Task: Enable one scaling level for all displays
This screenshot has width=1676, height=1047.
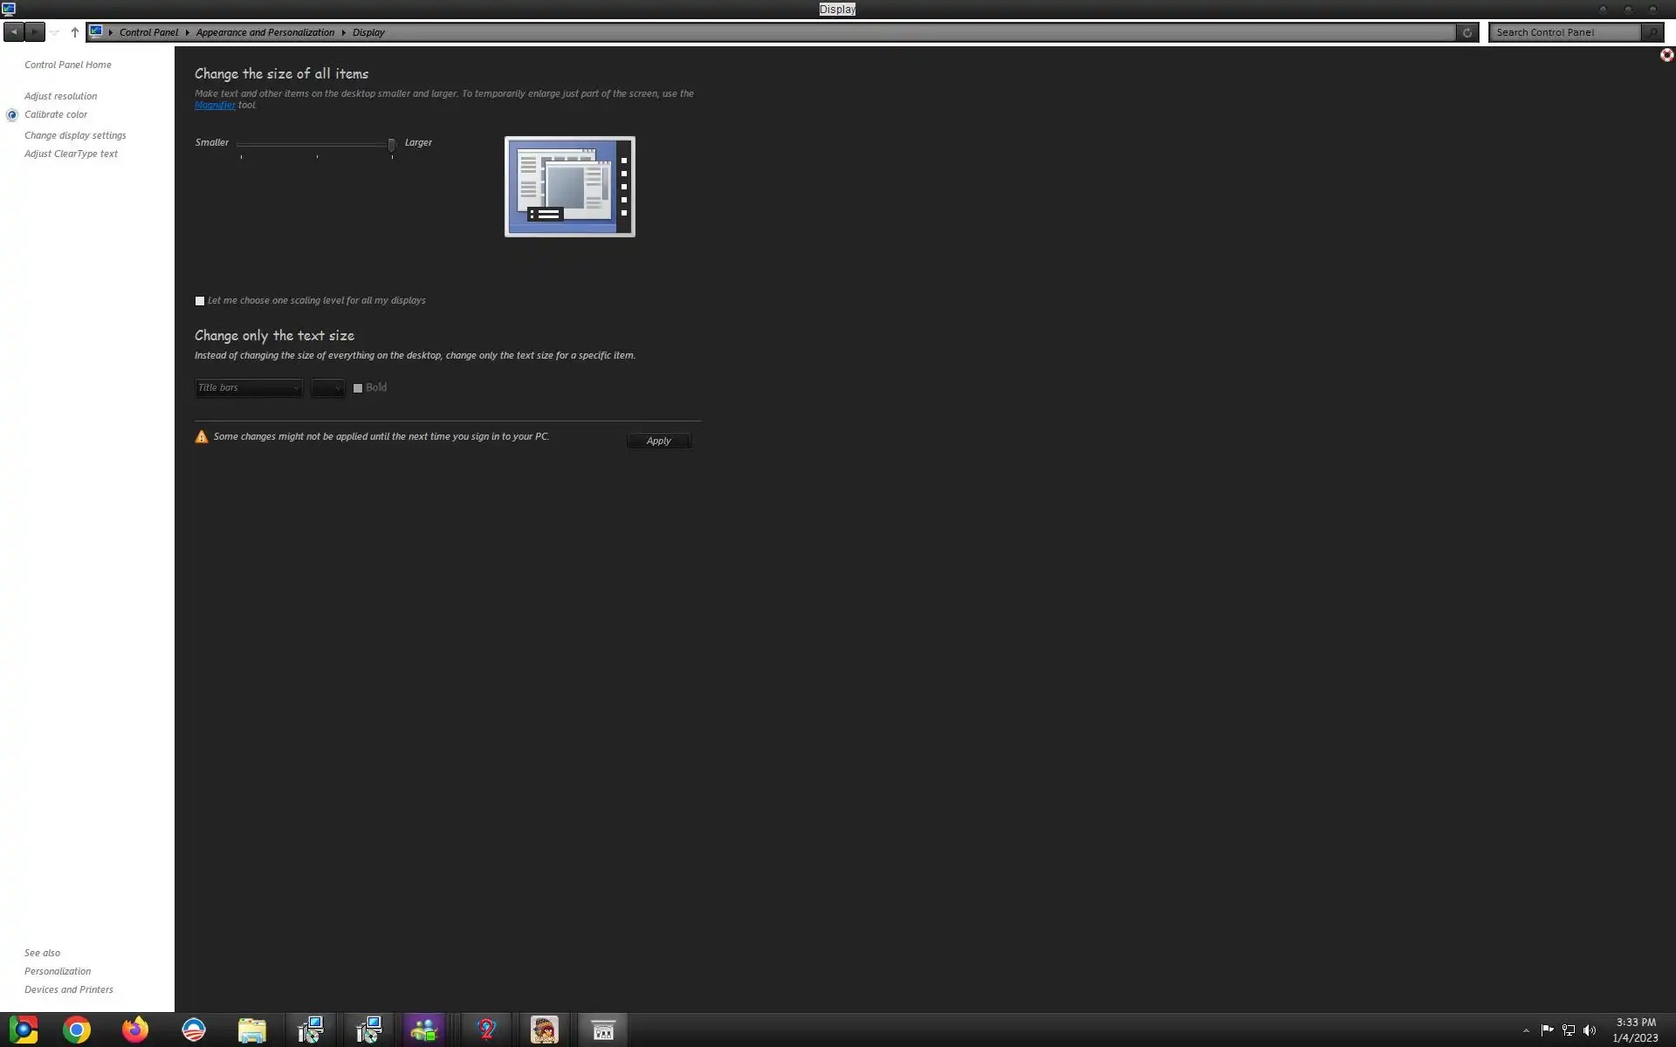Action: click(200, 301)
